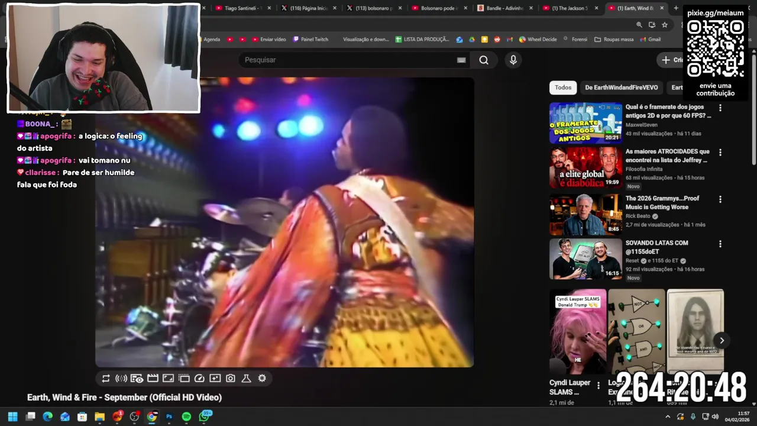Click the page vertical scrollbar
Image resolution: width=757 pixels, height=426 pixels.
point(753,109)
